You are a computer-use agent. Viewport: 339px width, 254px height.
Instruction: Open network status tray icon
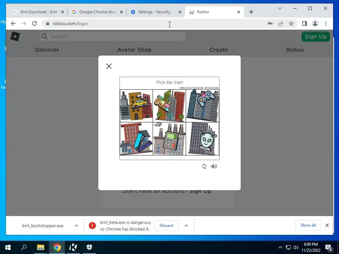(x=288, y=247)
